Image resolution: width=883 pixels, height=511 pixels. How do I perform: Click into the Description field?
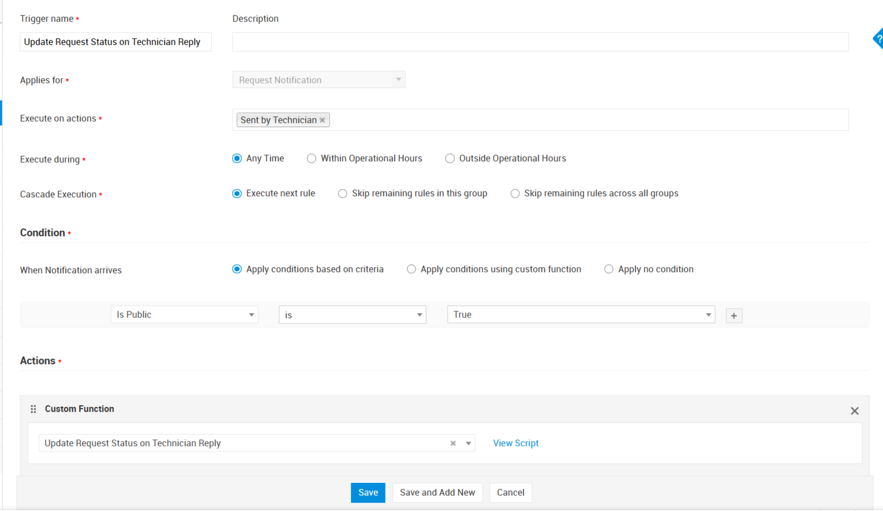coord(540,42)
